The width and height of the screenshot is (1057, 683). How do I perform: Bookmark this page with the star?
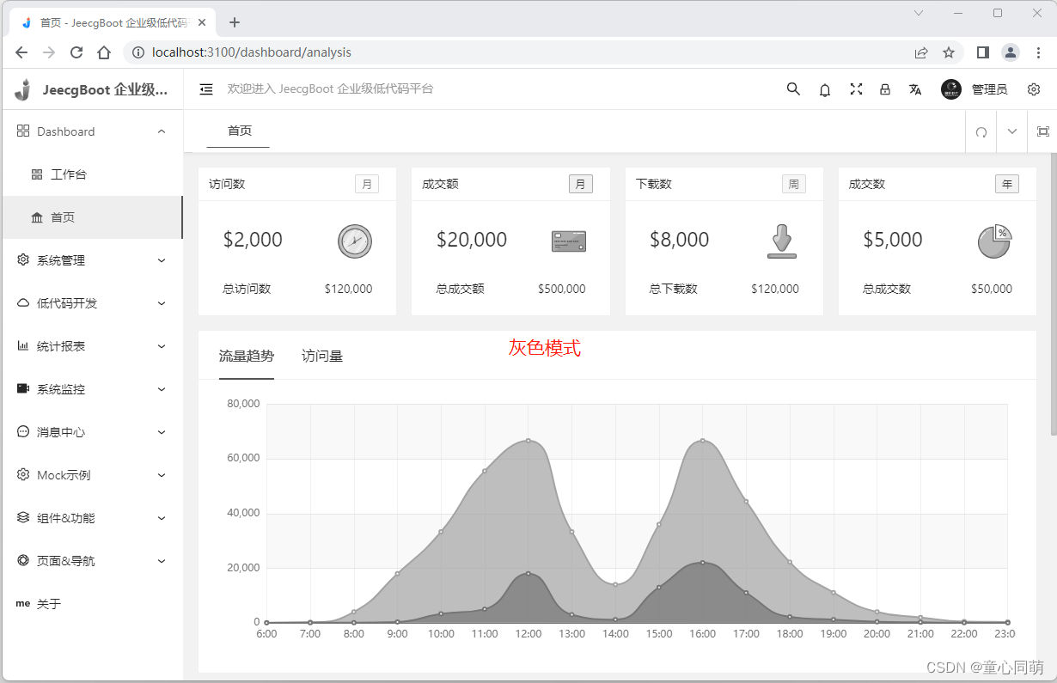click(949, 52)
